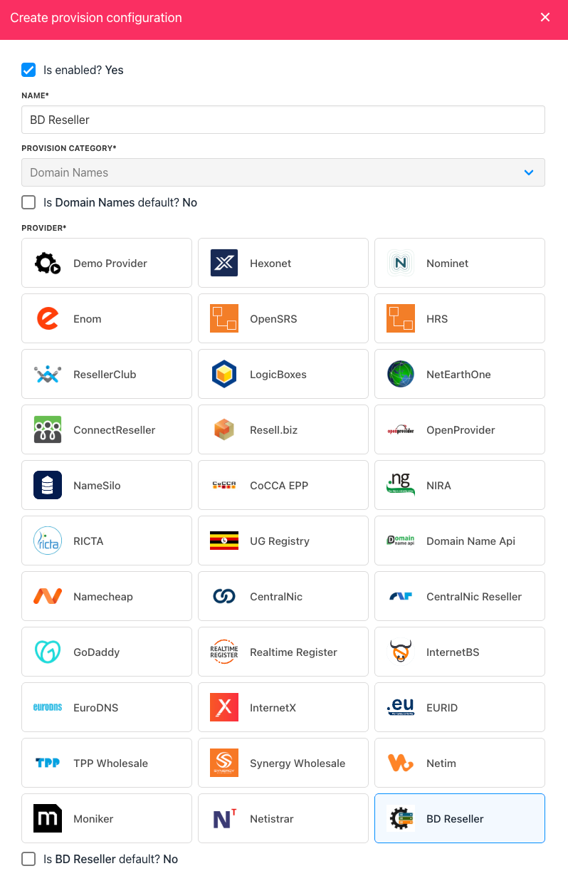Click the NetEarthOne globe logo

pos(401,375)
